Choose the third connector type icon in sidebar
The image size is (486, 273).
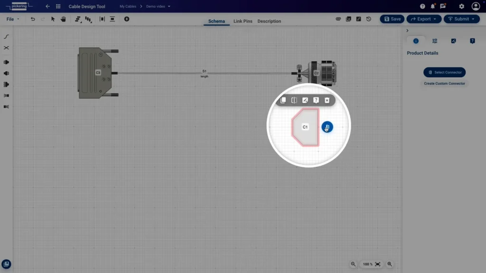click(6, 84)
